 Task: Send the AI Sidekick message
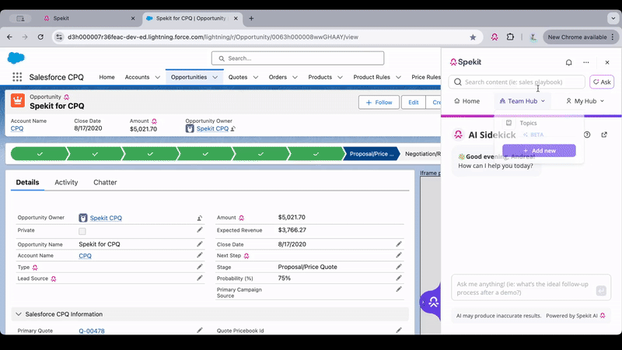(x=601, y=291)
